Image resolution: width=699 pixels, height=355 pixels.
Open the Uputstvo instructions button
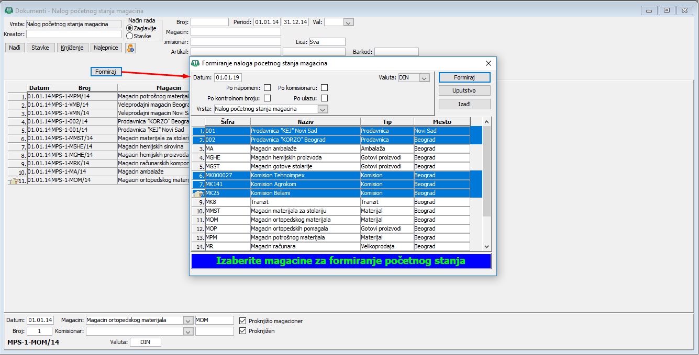pyautogui.click(x=464, y=90)
